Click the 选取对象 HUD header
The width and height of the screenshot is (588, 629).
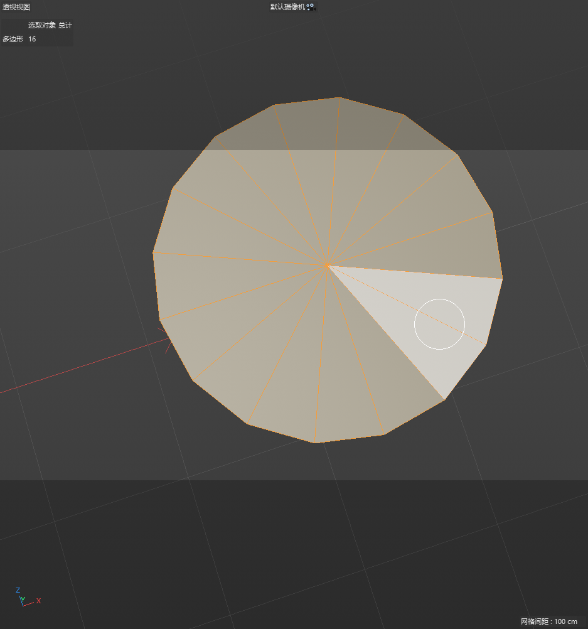pos(41,25)
